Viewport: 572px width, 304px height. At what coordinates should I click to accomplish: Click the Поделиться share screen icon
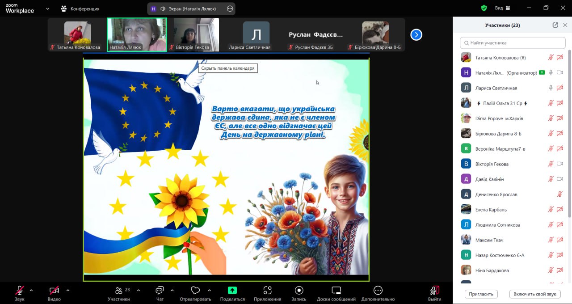pyautogui.click(x=232, y=291)
